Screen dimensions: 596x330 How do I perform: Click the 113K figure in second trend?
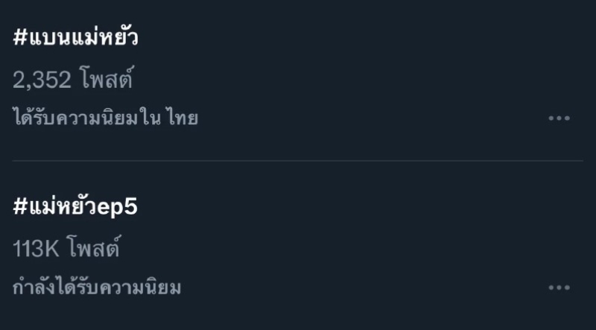click(36, 250)
